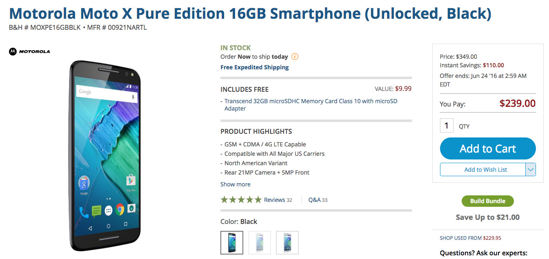Click Add to Wish List button
Screen dimensions: 549x259
(x=485, y=170)
